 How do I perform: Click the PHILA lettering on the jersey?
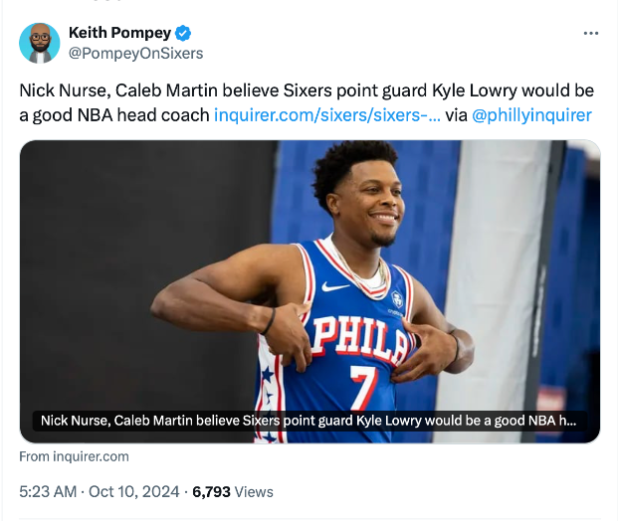359,338
